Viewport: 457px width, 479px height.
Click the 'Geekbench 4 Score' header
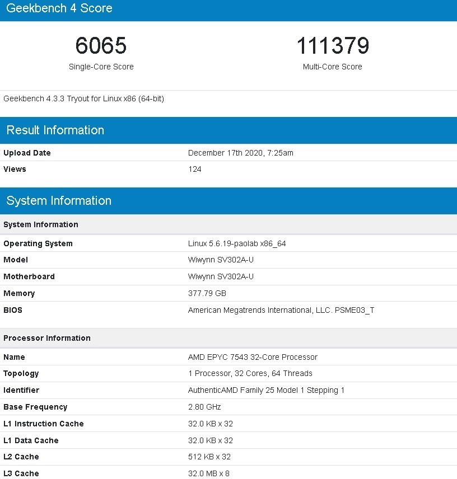tap(59, 8)
